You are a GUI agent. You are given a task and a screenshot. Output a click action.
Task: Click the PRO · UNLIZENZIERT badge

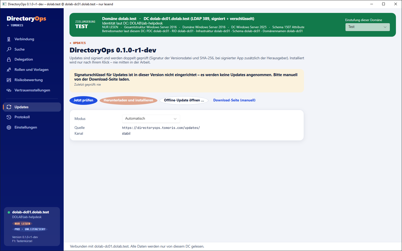pyautogui.click(x=30, y=229)
